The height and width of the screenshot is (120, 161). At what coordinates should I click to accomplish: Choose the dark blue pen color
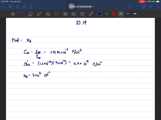100,14
